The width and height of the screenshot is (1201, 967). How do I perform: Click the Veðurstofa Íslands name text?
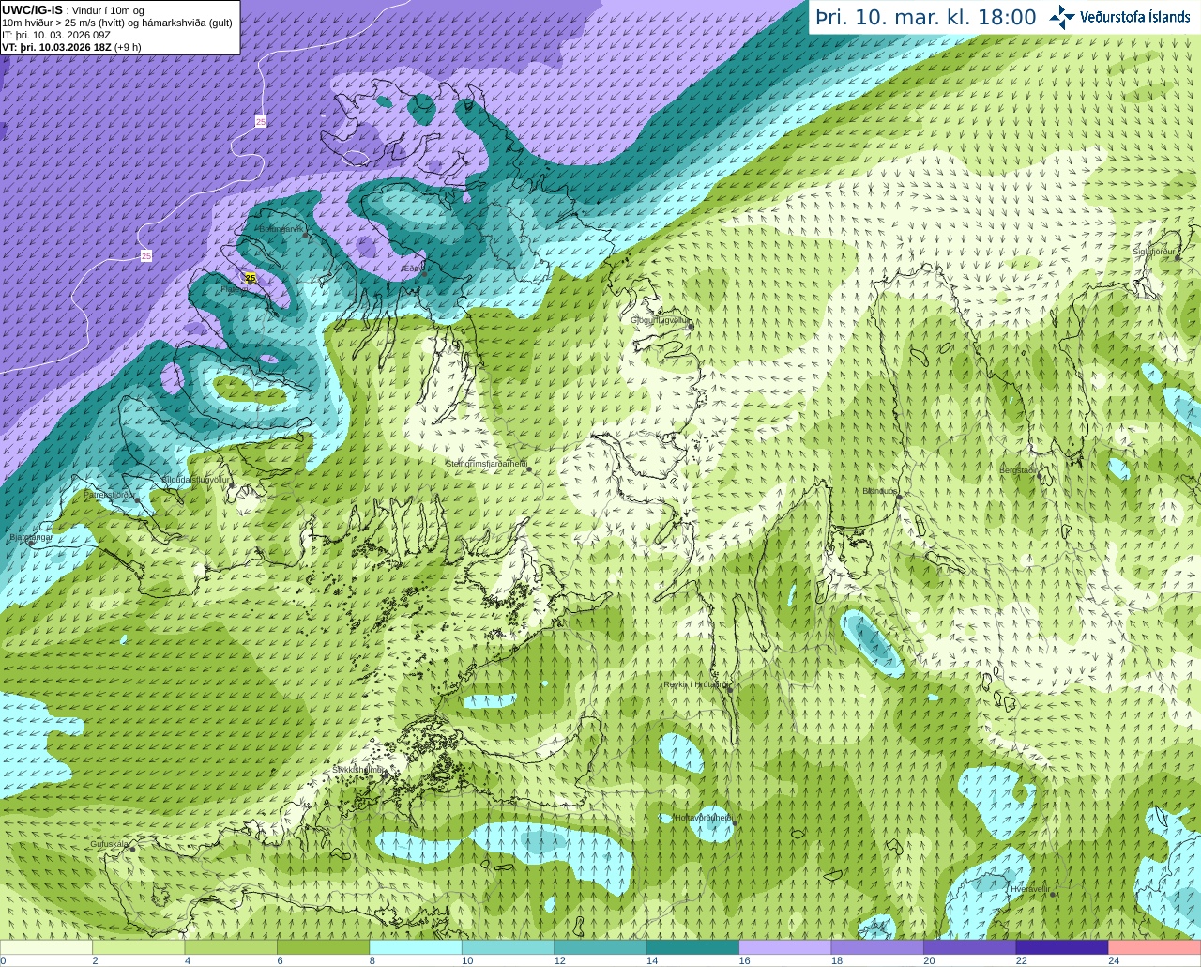pos(1135,17)
